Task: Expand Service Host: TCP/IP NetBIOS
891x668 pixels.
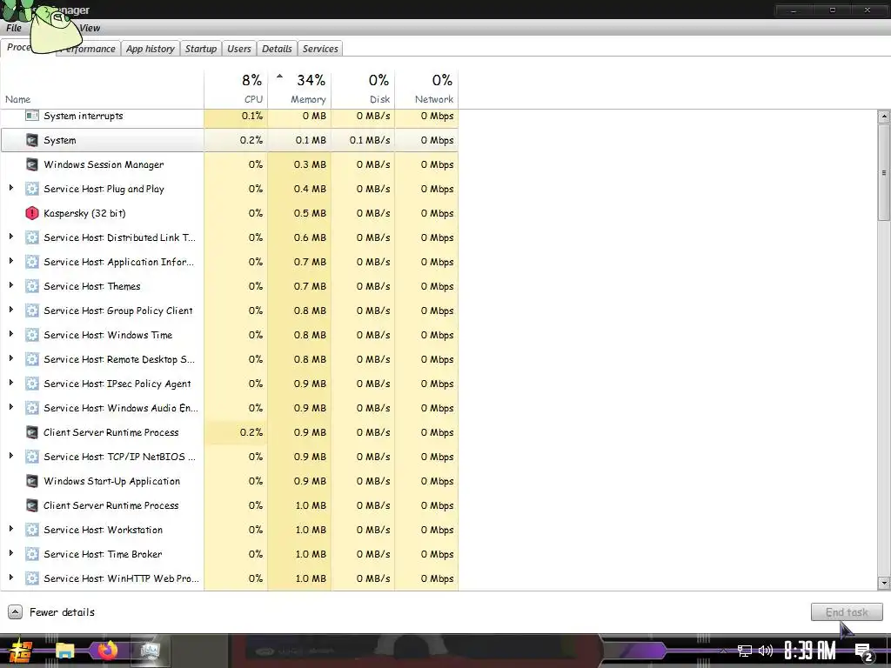Action: tap(10, 456)
